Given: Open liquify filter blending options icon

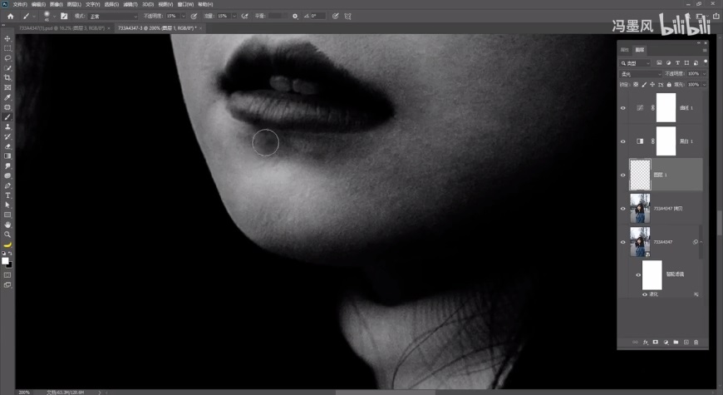Looking at the screenshot, I should 696,294.
